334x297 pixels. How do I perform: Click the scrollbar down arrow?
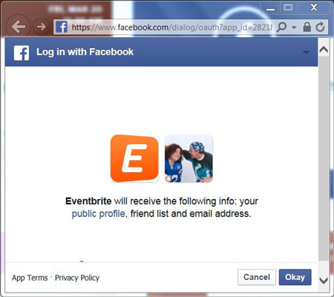(x=324, y=281)
